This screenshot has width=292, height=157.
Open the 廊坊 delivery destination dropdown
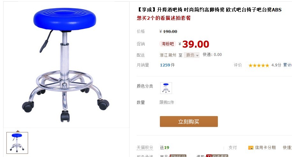coord(191,55)
